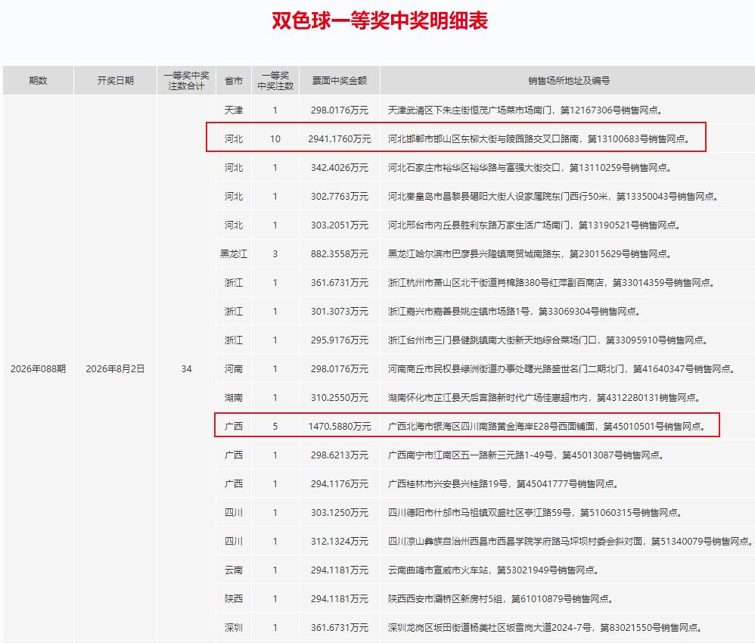Select the 2026年088期 cell
The width and height of the screenshot is (755, 643).
38,369
